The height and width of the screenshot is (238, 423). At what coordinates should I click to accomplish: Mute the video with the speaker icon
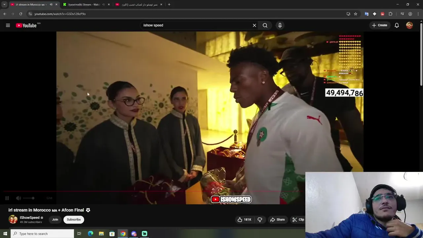[19, 198]
